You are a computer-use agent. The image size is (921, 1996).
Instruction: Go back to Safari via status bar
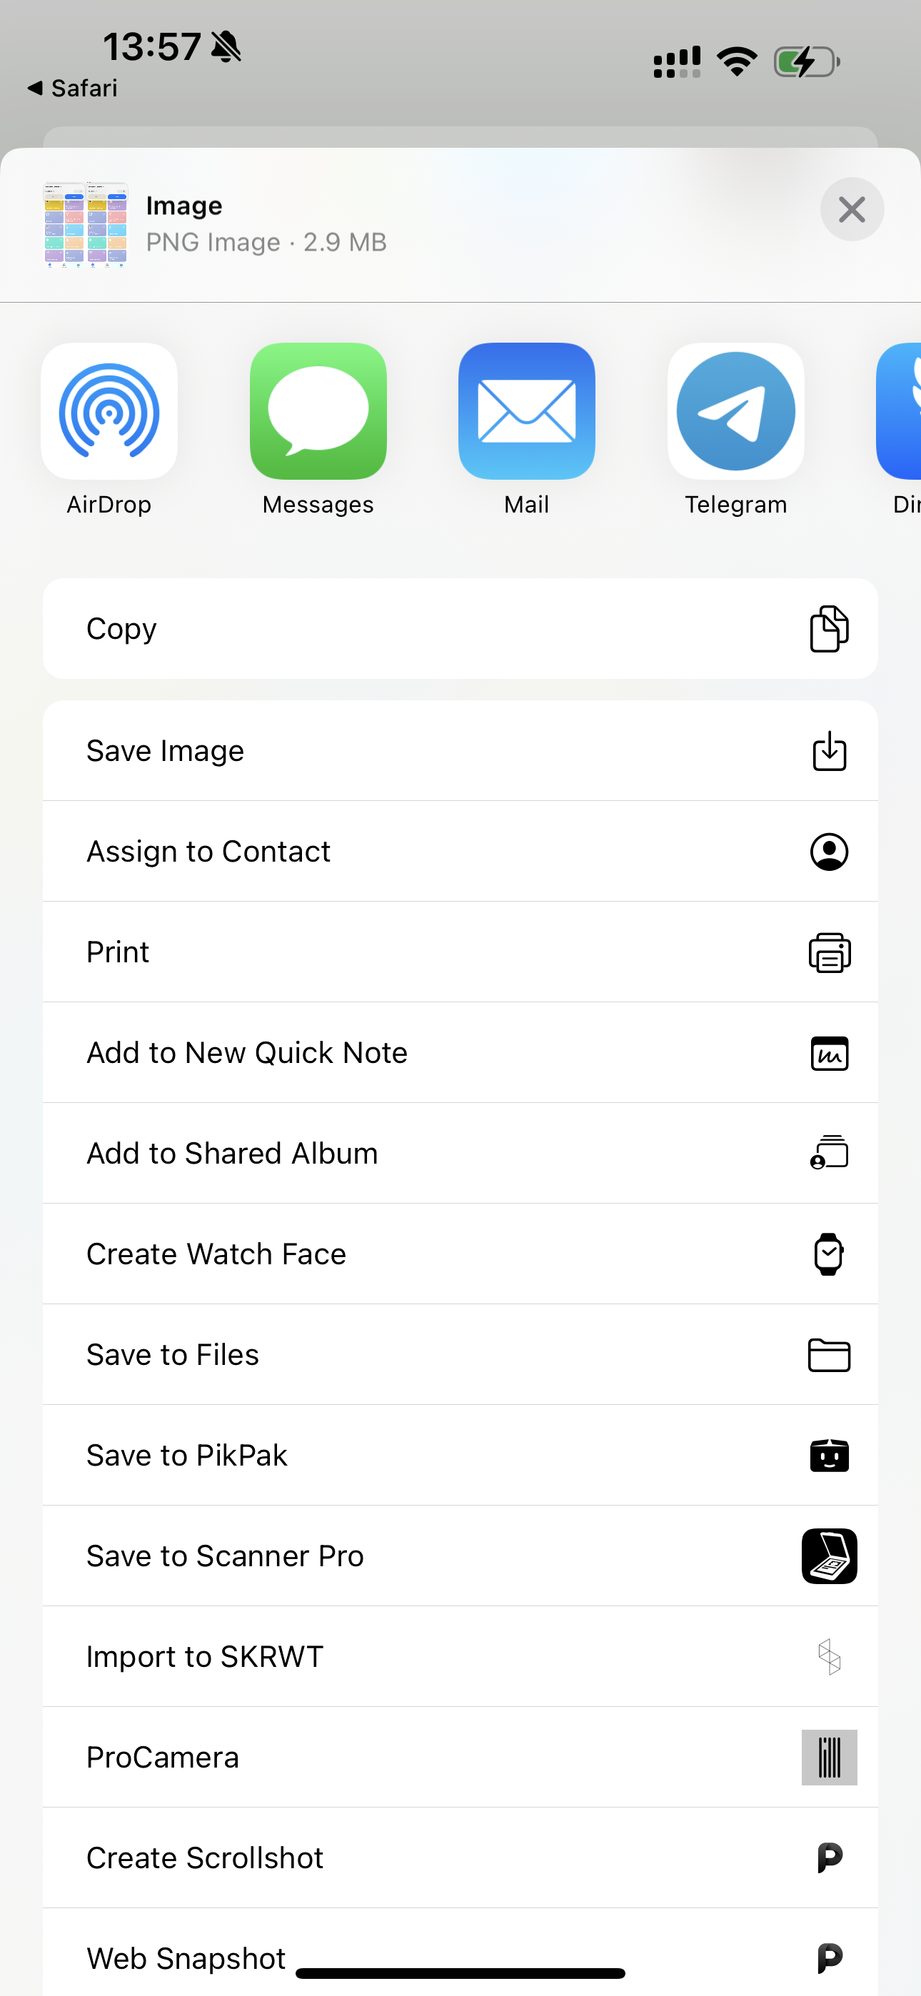click(x=73, y=89)
